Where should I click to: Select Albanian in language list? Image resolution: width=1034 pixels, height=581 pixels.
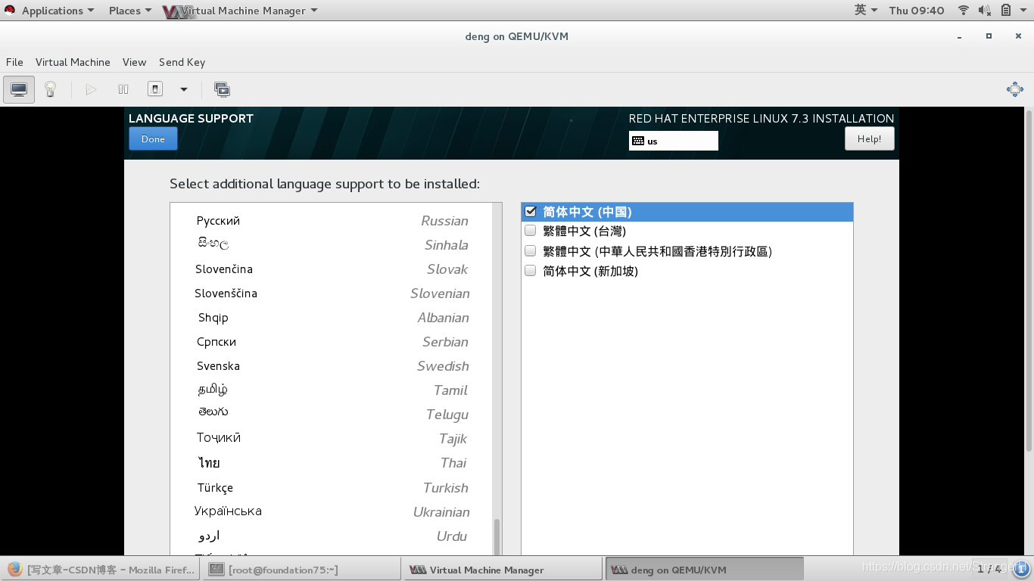click(332, 318)
